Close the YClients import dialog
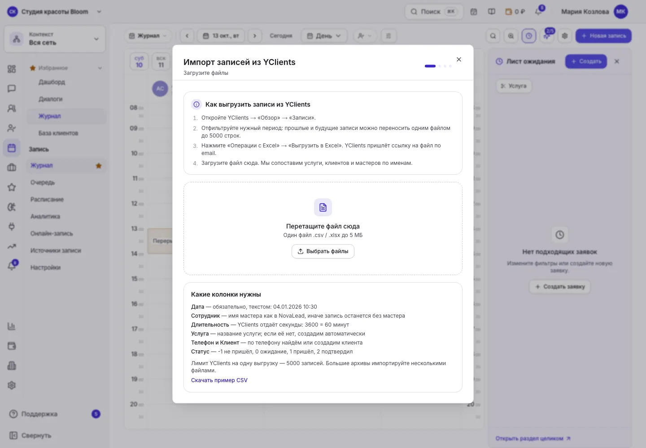646x448 pixels. click(458, 60)
